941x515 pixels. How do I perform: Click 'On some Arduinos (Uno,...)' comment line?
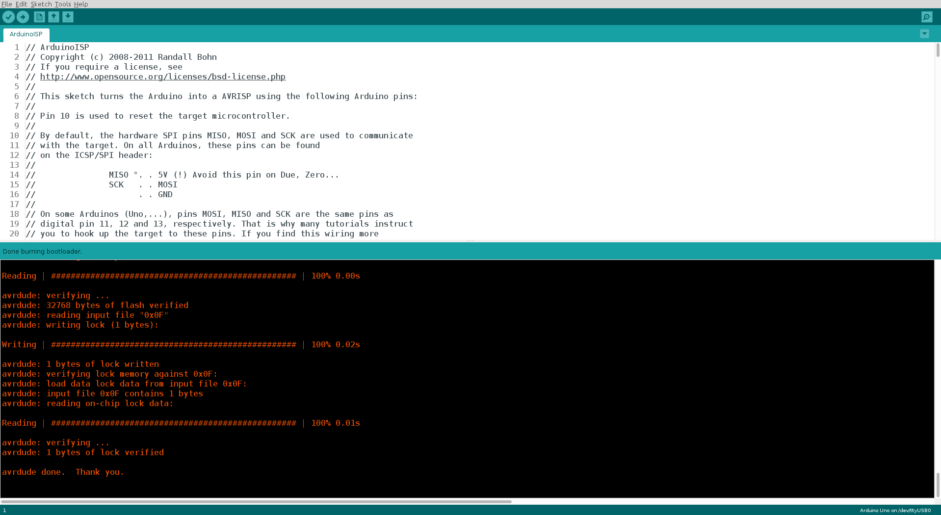(209, 214)
